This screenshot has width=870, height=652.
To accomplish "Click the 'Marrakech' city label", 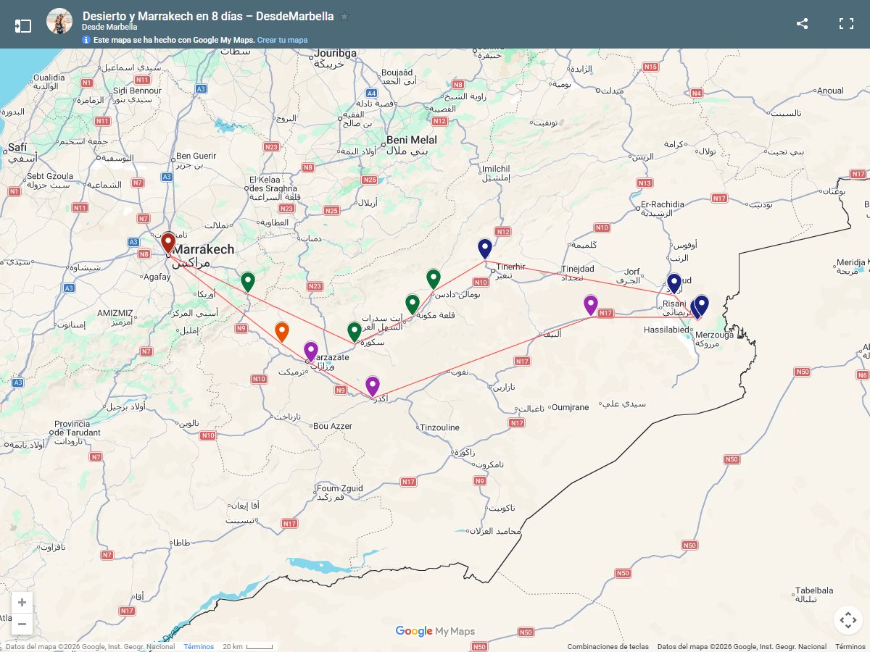I will 203,249.
